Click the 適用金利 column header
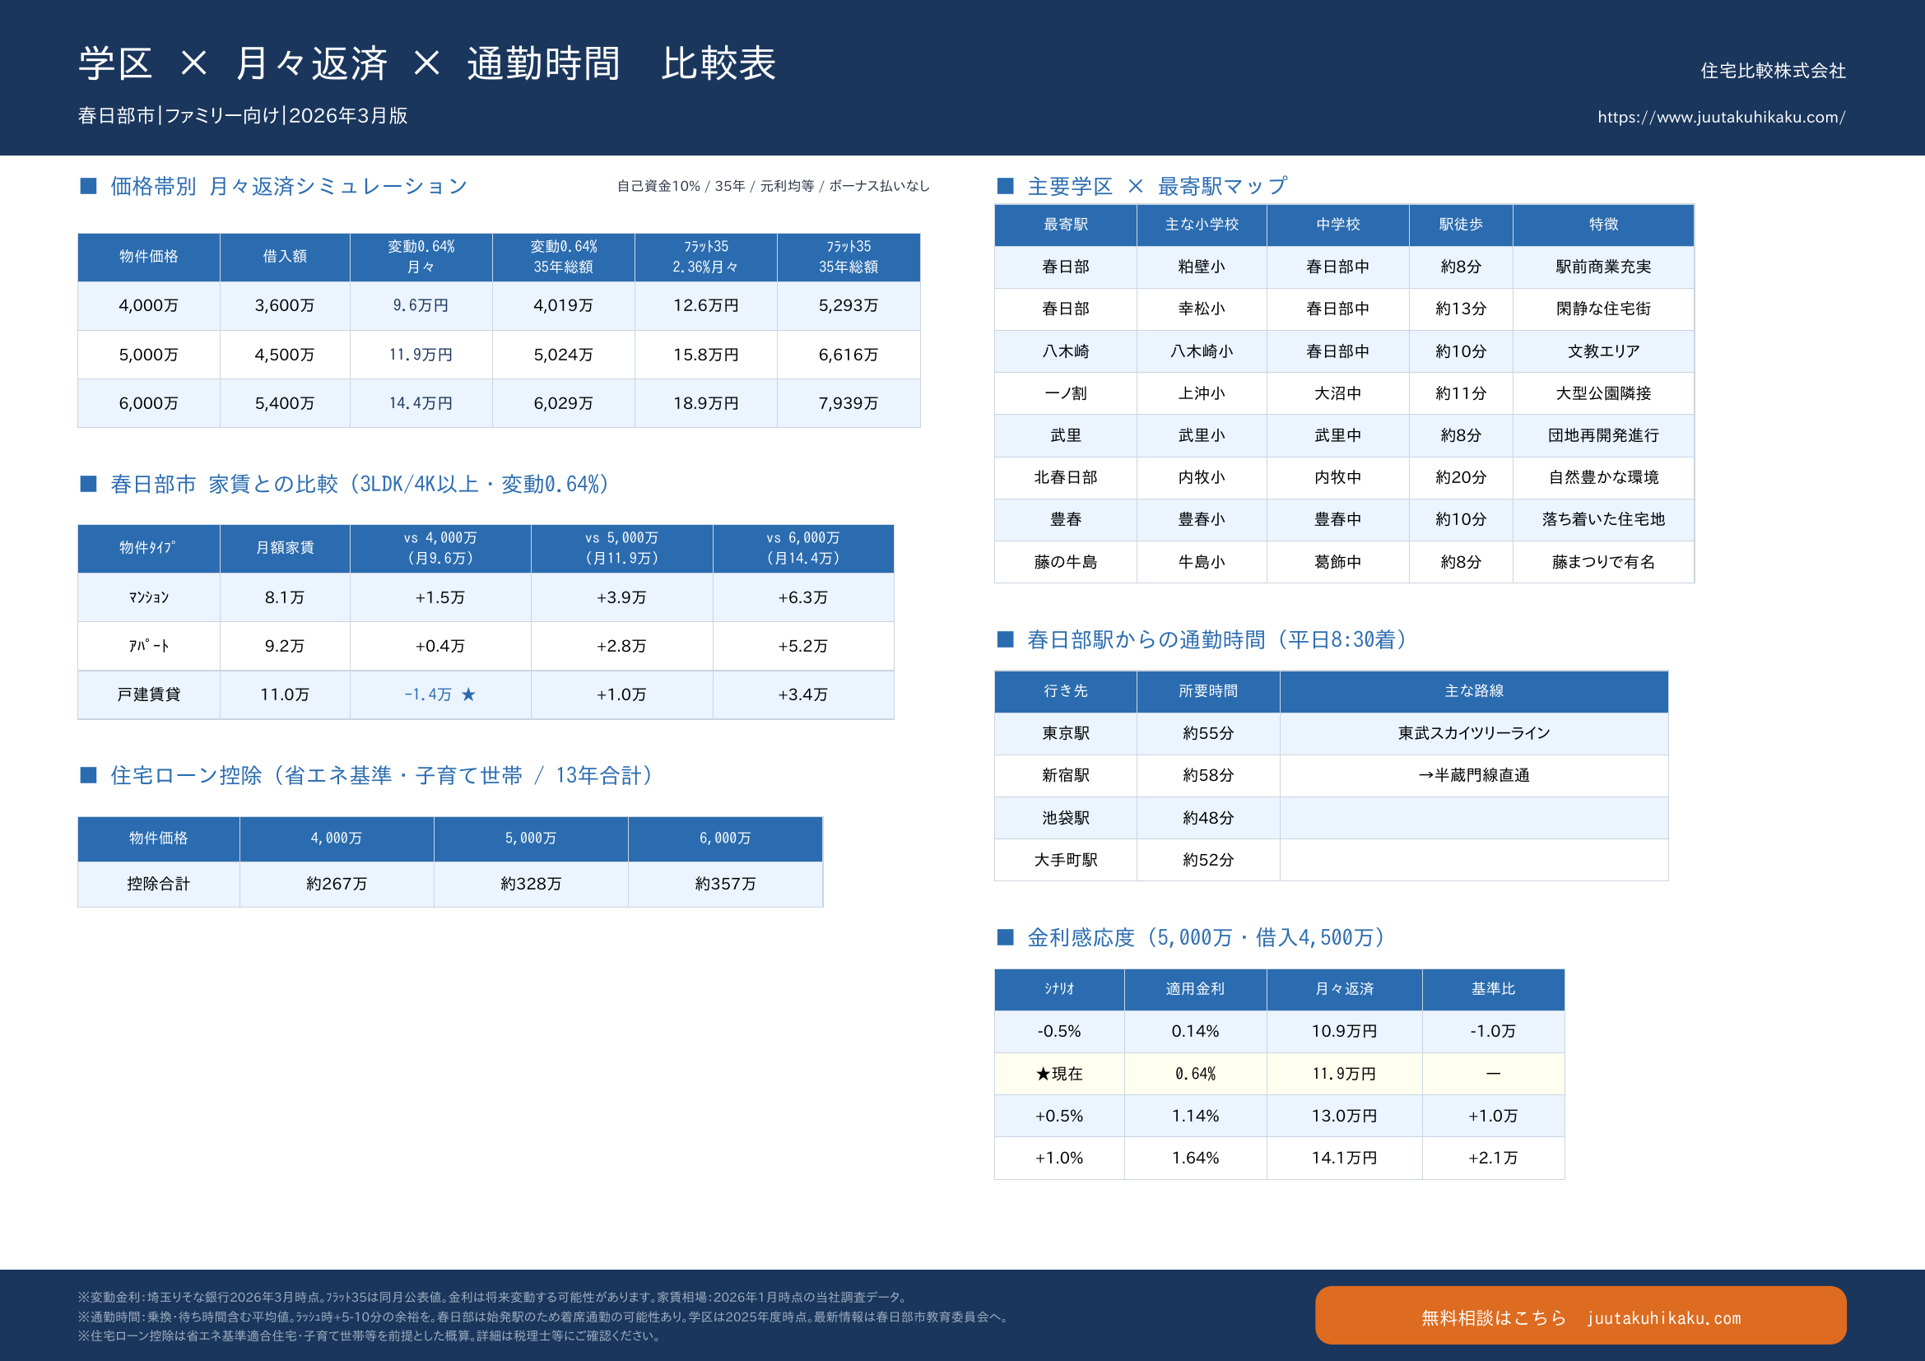Viewport: 1925px width, 1361px height. click(1194, 989)
